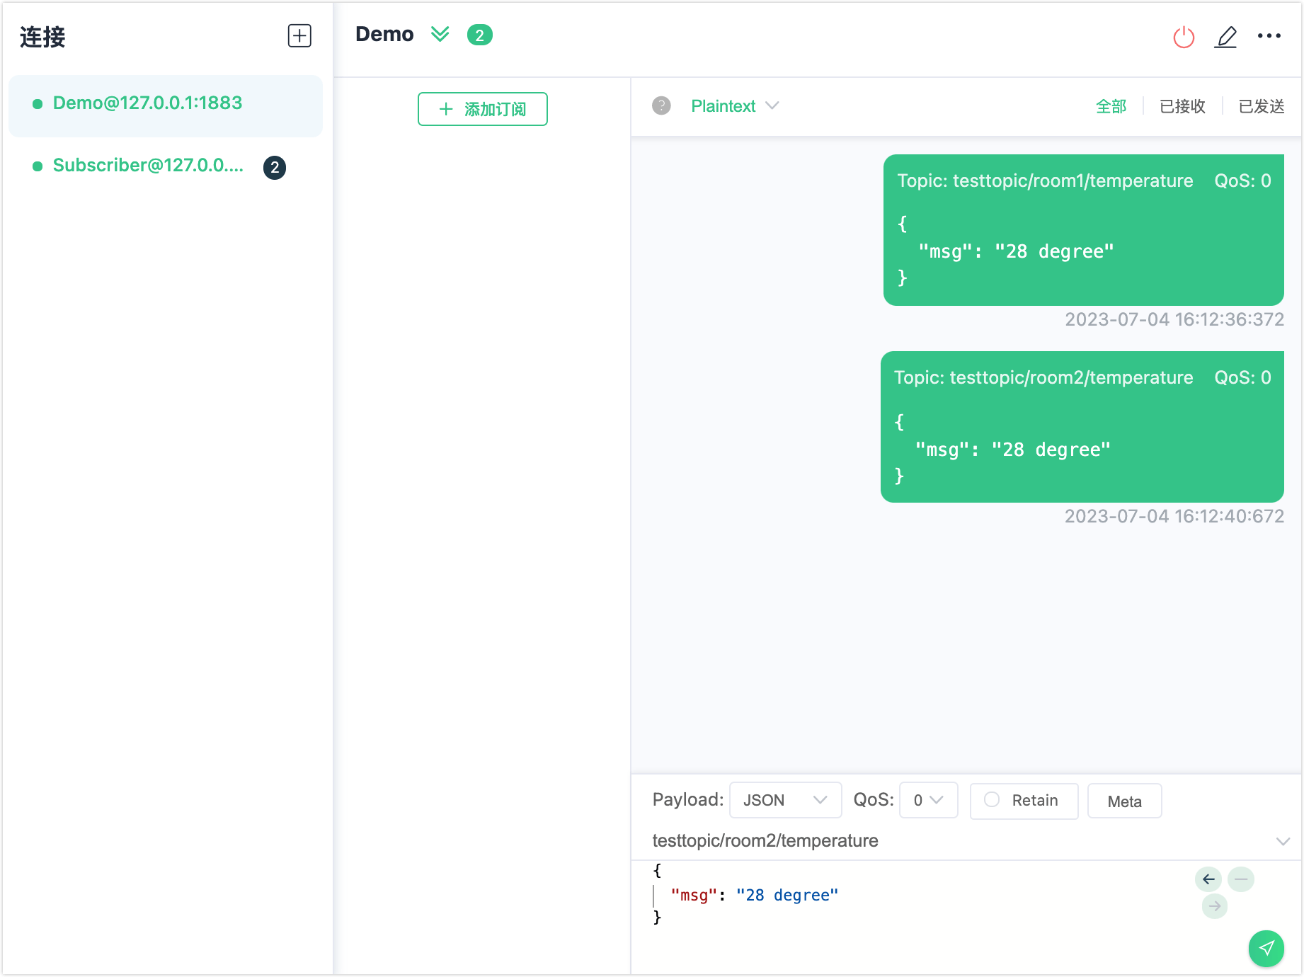This screenshot has height=977, width=1304.
Task: Send the message with paper plane icon
Action: [1266, 948]
